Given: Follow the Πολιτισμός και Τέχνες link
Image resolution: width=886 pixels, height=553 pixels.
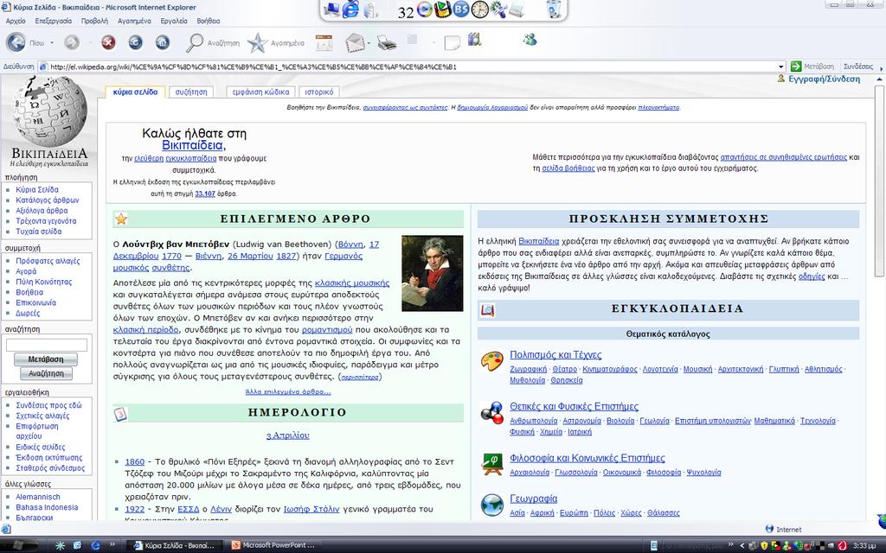Looking at the screenshot, I should tap(555, 355).
